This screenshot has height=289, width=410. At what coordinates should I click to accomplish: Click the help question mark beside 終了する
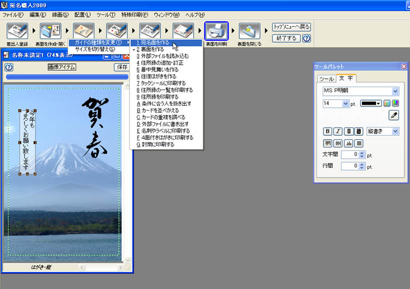306,39
